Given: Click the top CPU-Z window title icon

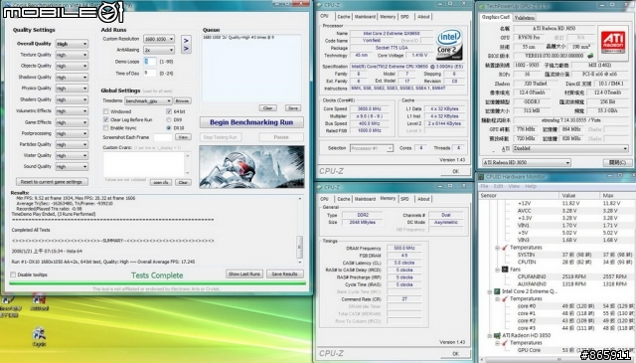Looking at the screenshot, I should (x=319, y=5).
